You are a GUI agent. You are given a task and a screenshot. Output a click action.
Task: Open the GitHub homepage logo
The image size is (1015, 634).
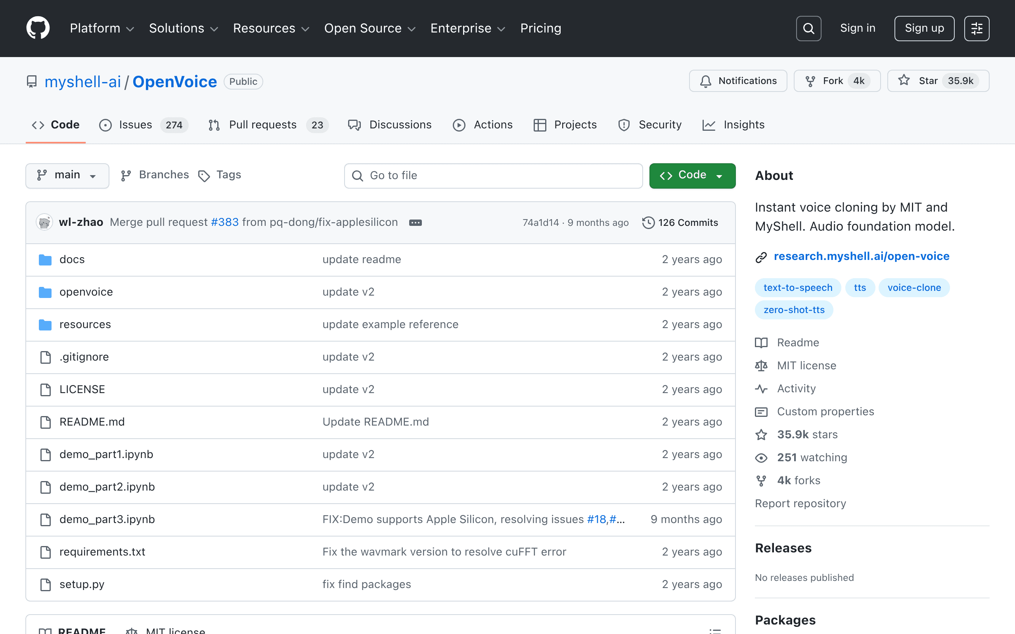(38, 28)
